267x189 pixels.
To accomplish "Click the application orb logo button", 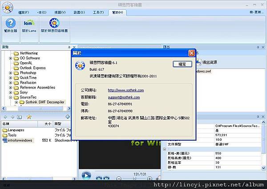I will tap(7, 8).
